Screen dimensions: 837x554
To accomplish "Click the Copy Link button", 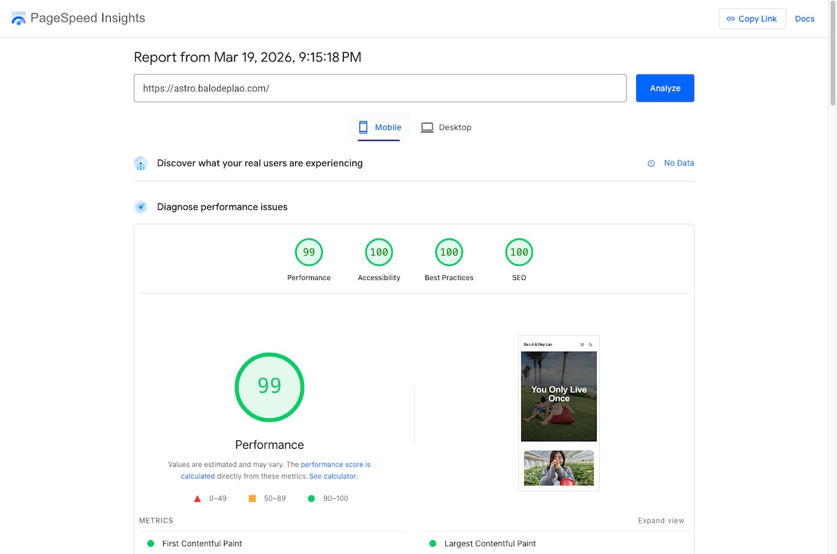I will [752, 19].
